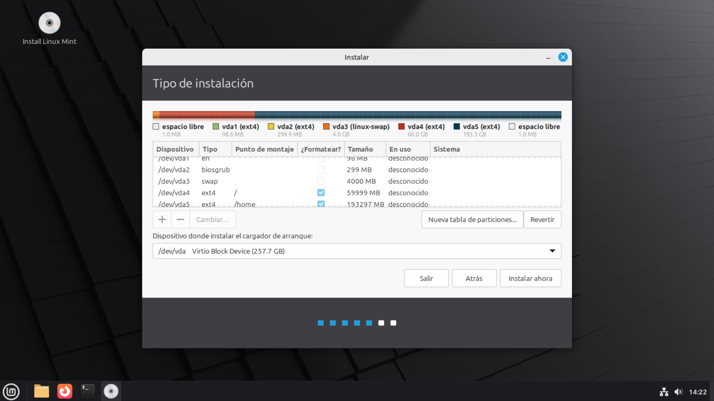Image resolution: width=714 pixels, height=401 pixels.
Task: Open the terminal from the taskbar
Action: 88,391
